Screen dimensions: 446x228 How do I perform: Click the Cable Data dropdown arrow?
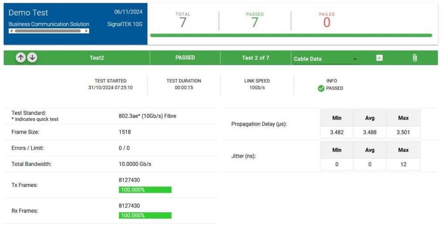pyautogui.click(x=355, y=59)
